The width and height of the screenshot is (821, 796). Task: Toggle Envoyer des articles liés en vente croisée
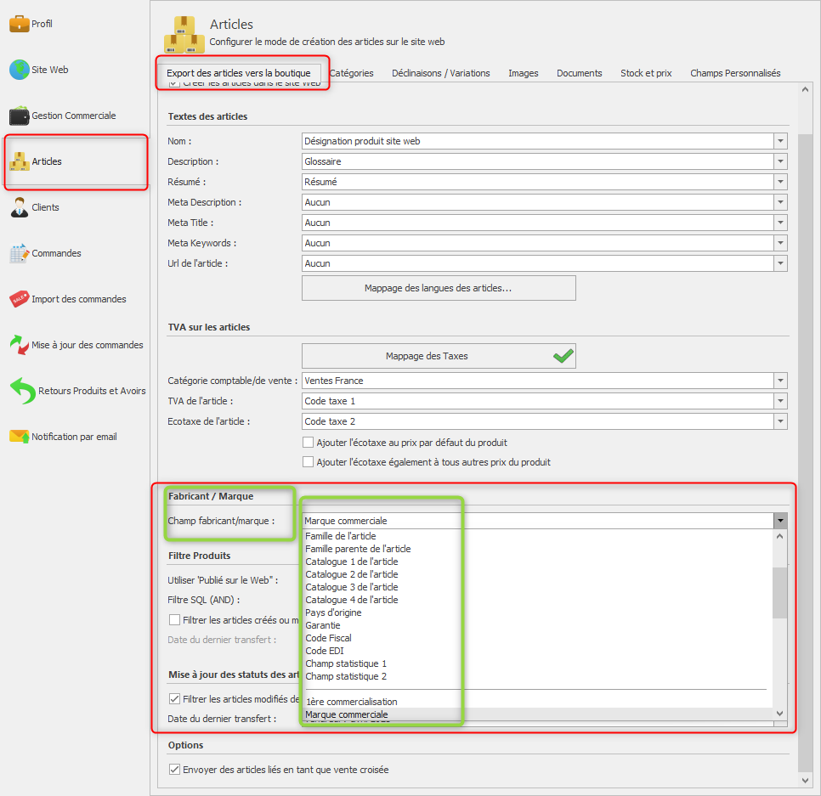point(174,770)
